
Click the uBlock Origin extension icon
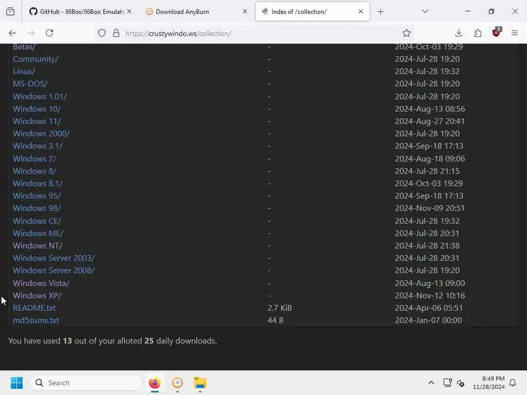[497, 32]
